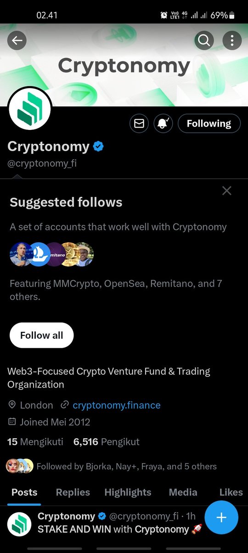Compose a new post with plus button
The image size is (248, 553).
221,518
